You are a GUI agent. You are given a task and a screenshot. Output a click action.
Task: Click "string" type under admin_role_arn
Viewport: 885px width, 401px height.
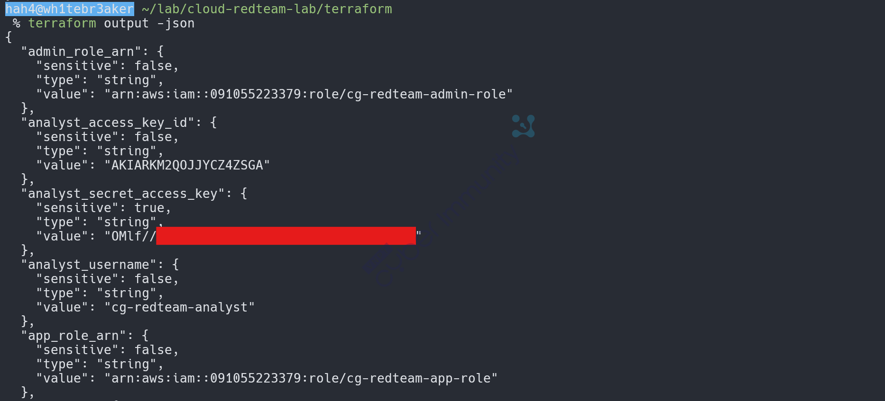127,80
